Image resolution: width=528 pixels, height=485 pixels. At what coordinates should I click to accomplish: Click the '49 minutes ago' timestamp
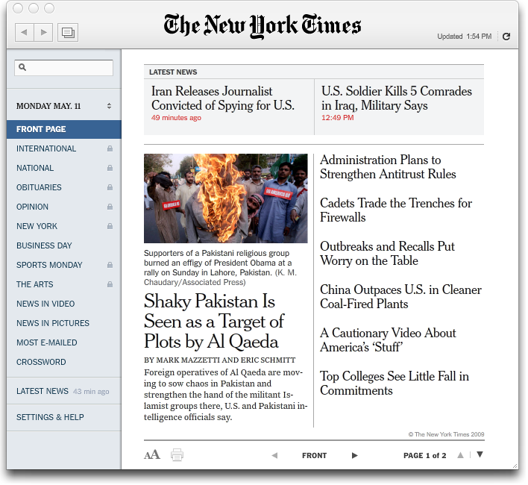click(x=177, y=118)
